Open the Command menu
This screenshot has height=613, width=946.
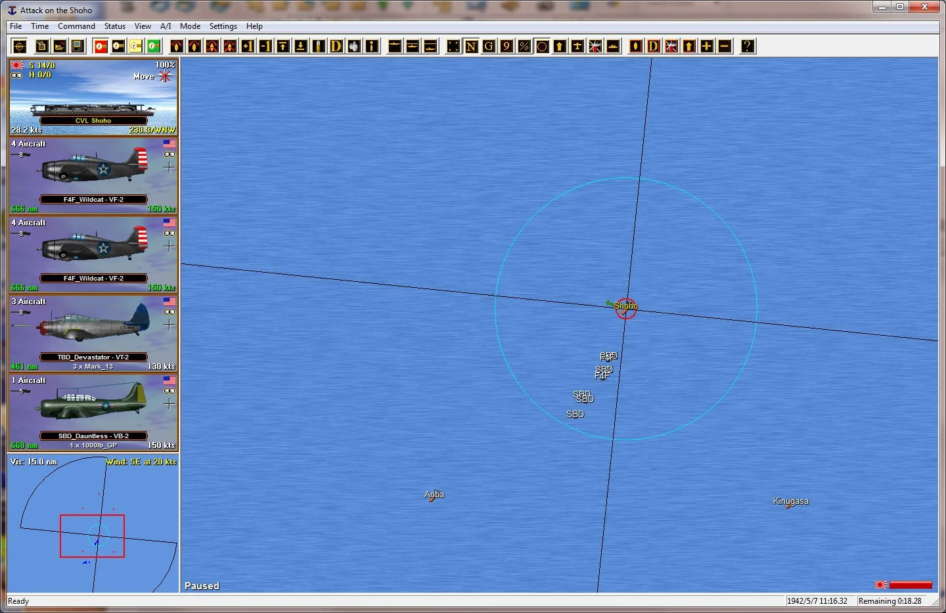click(x=76, y=26)
